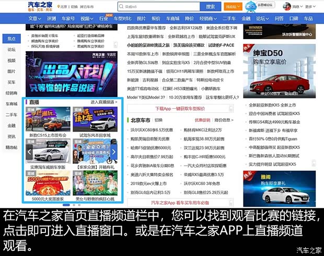Click the location pin icon beside 北京
Image resolution: width=324 pixels, height=256 pixels.
[59, 7]
